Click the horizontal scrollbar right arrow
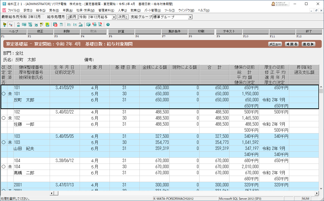Viewport: 324px width, 201px height. [x=317, y=193]
